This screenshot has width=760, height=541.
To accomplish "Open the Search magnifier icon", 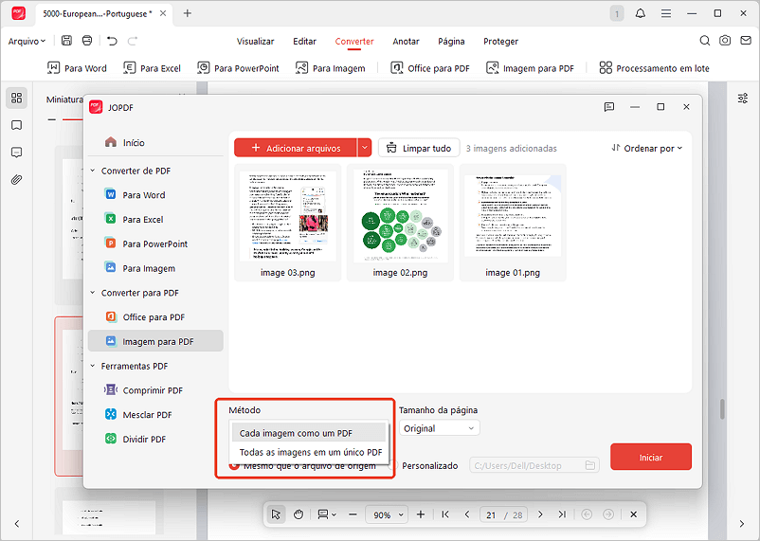I will 705,41.
